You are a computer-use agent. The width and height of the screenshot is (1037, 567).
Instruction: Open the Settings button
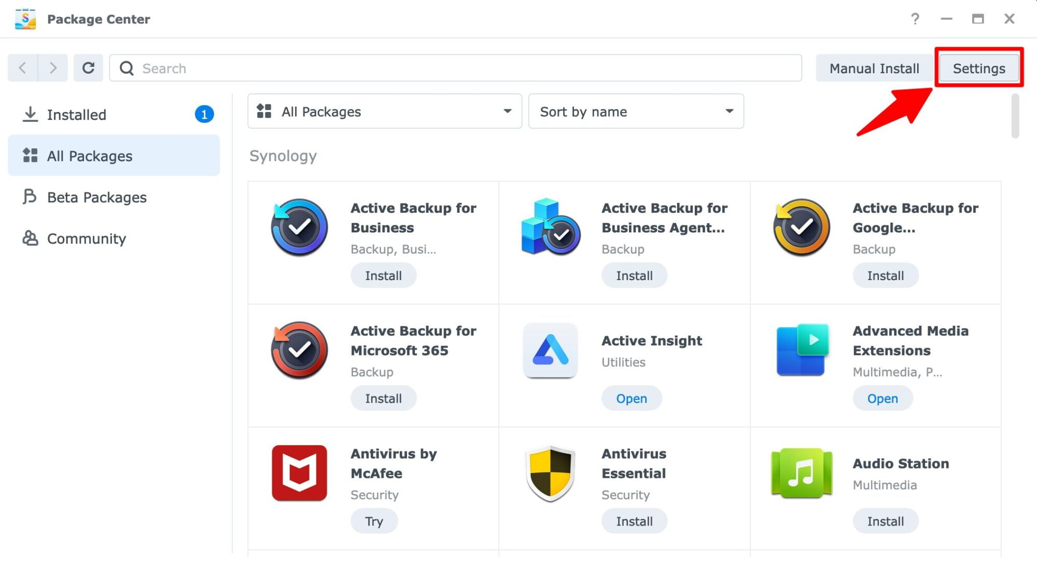[x=978, y=68]
